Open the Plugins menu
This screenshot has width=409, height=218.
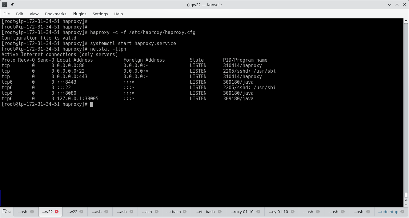click(x=79, y=14)
